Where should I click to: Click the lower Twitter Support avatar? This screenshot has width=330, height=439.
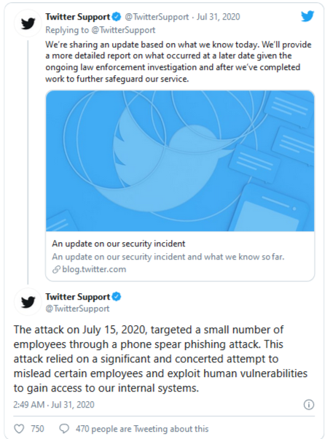point(28,302)
